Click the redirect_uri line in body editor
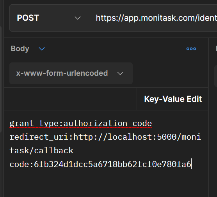 pyautogui.click(x=105, y=137)
